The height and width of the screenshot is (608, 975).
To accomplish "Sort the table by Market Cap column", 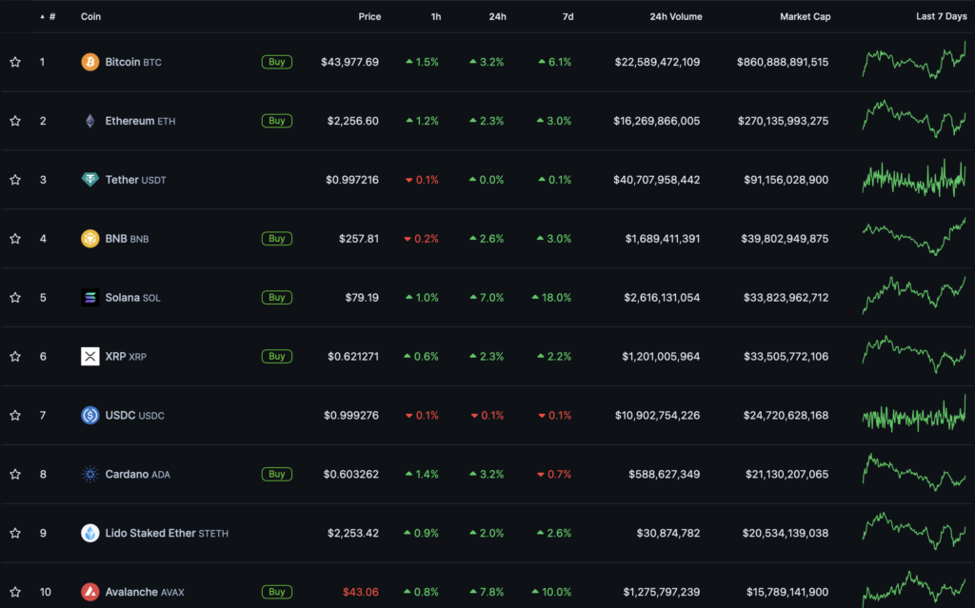I will coord(805,16).
